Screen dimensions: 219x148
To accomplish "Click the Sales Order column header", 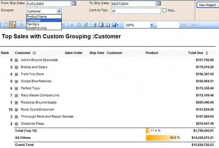I will pos(74,53).
